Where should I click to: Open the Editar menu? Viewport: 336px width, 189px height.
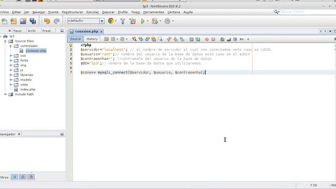tap(16, 12)
